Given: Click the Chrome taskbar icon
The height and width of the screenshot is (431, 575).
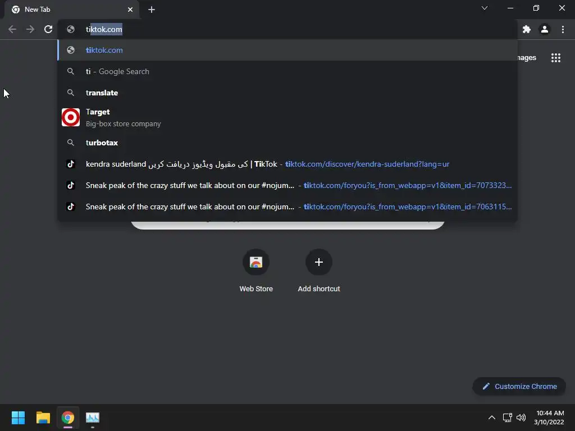Looking at the screenshot, I should (x=68, y=418).
